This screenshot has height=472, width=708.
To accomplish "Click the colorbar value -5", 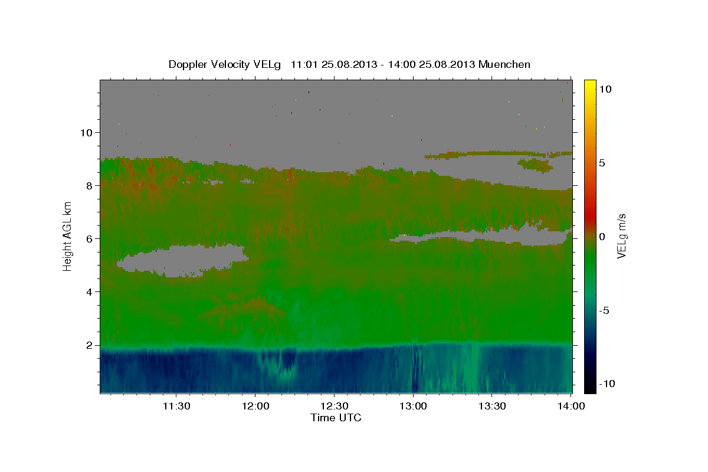I will point(604,310).
